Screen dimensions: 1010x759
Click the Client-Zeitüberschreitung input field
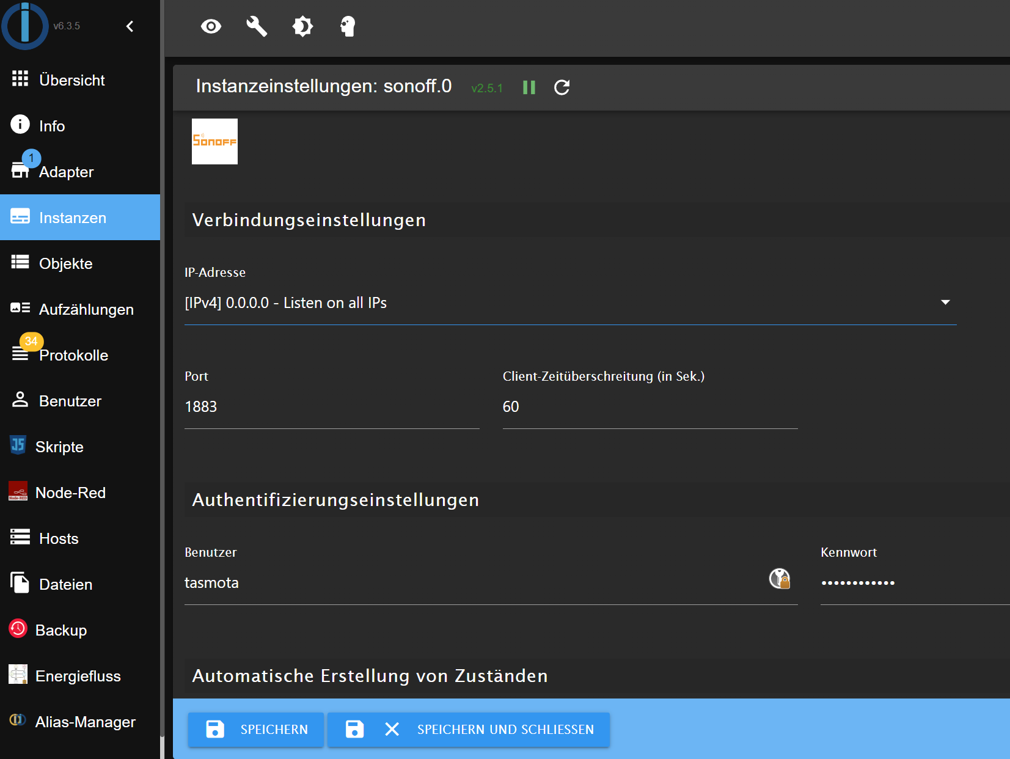[650, 407]
